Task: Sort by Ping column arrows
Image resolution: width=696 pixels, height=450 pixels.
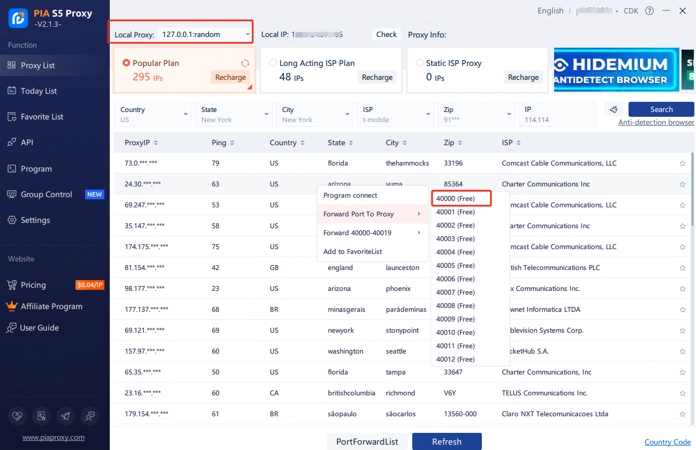Action: click(x=231, y=143)
